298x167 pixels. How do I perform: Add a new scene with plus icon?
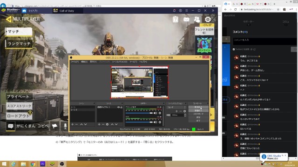73,124
